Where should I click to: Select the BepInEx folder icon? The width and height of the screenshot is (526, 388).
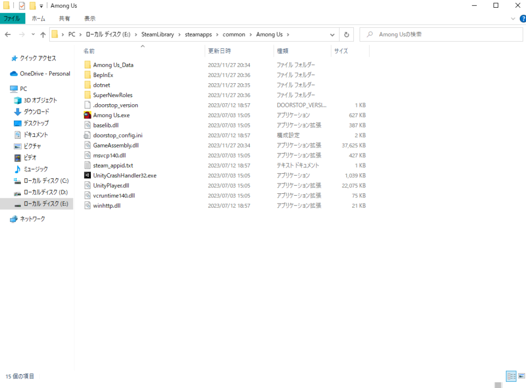point(87,75)
